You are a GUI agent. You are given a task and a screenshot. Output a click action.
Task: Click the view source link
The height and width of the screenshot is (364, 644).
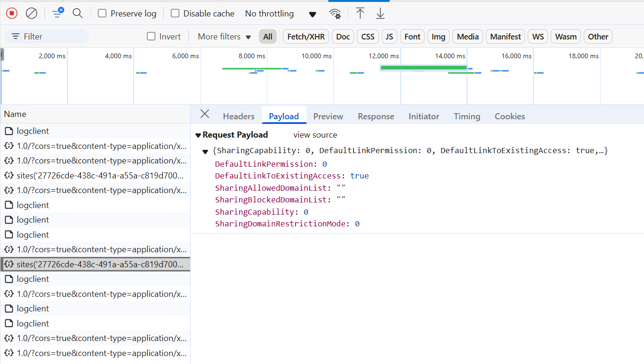pyautogui.click(x=315, y=135)
